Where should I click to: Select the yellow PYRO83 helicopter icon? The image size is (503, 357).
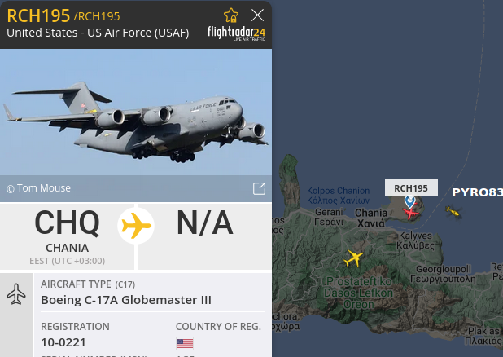click(x=453, y=212)
